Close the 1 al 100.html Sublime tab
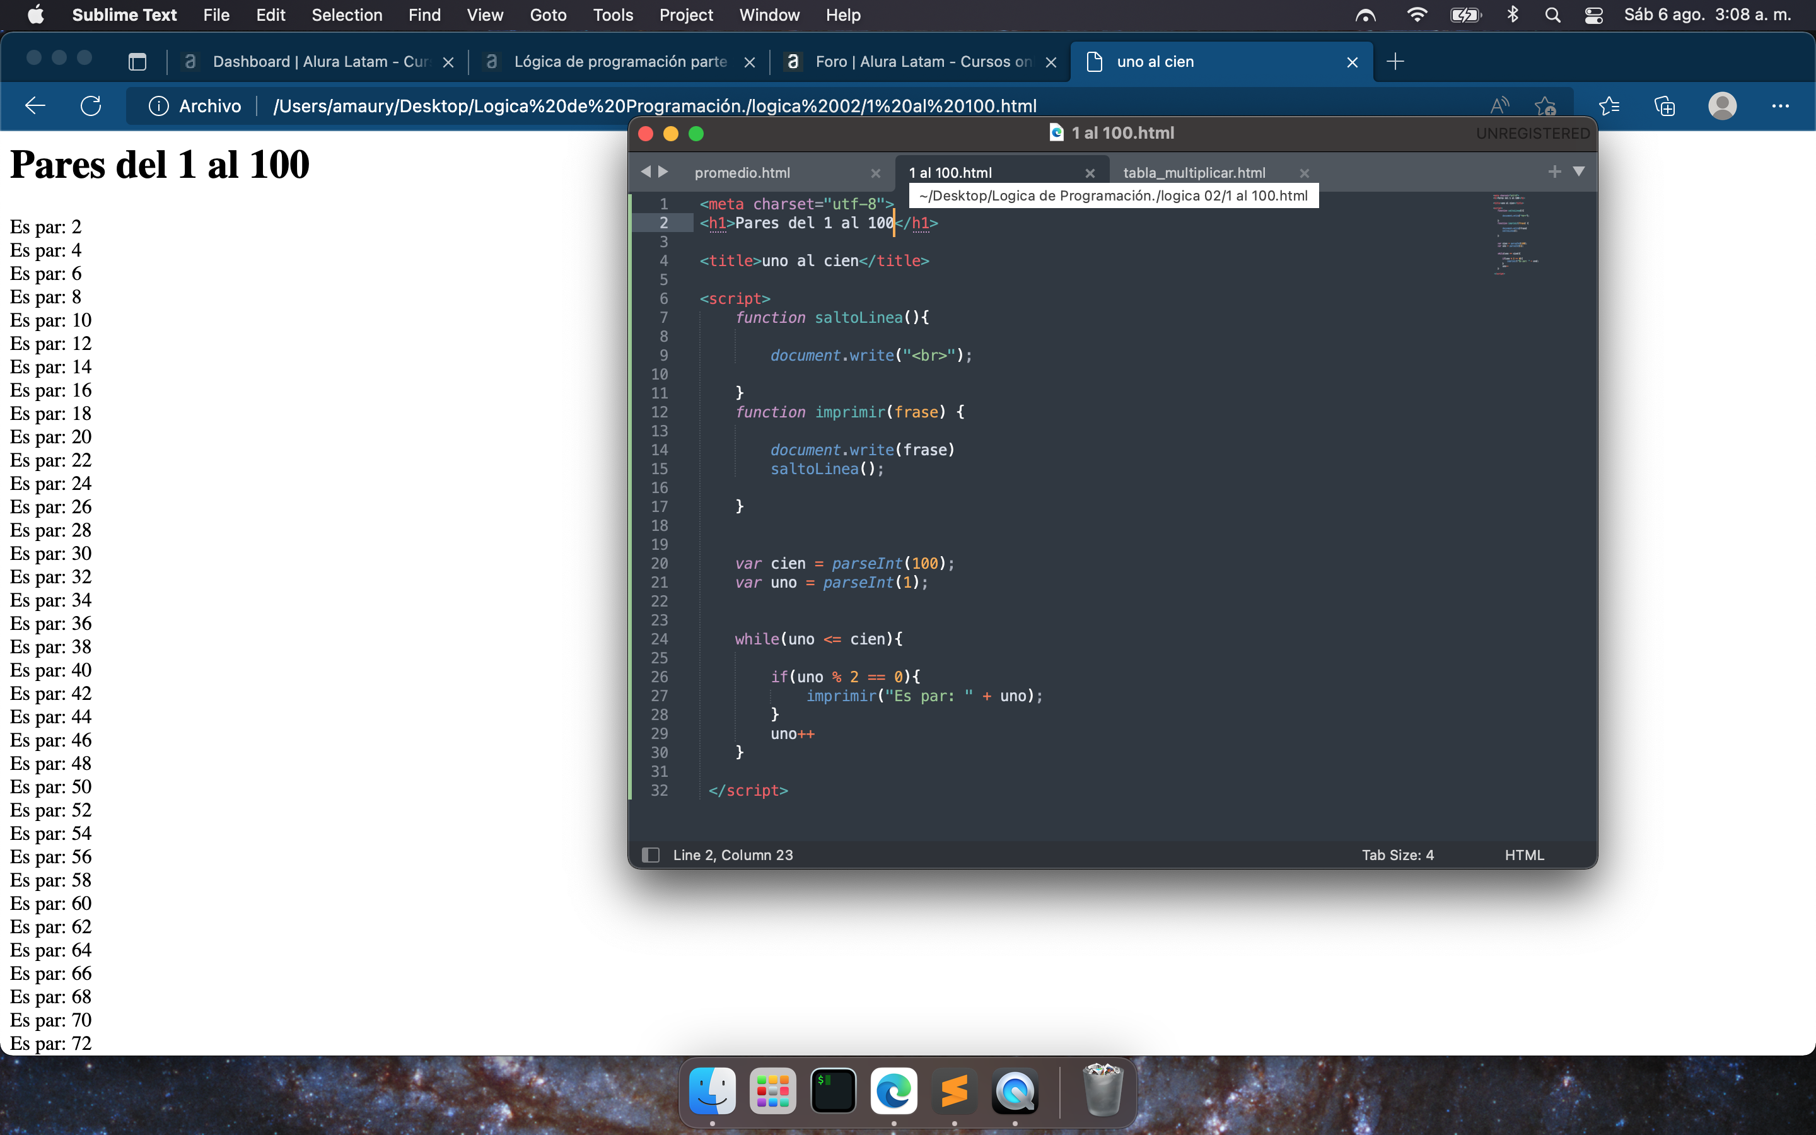This screenshot has width=1816, height=1135. pos(1090,173)
